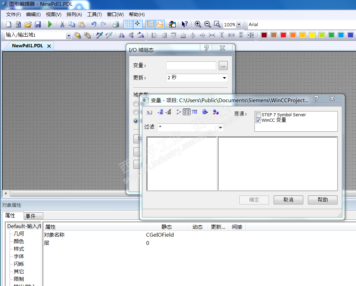Cut selection with the scissors icon
This screenshot has width=356, height=286.
[x=62, y=24]
